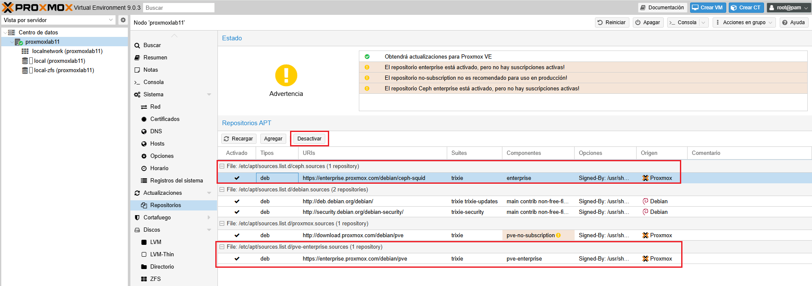Image resolution: width=812 pixels, height=286 pixels.
Task: Open Cortafuego menu entry
Action: click(174, 218)
